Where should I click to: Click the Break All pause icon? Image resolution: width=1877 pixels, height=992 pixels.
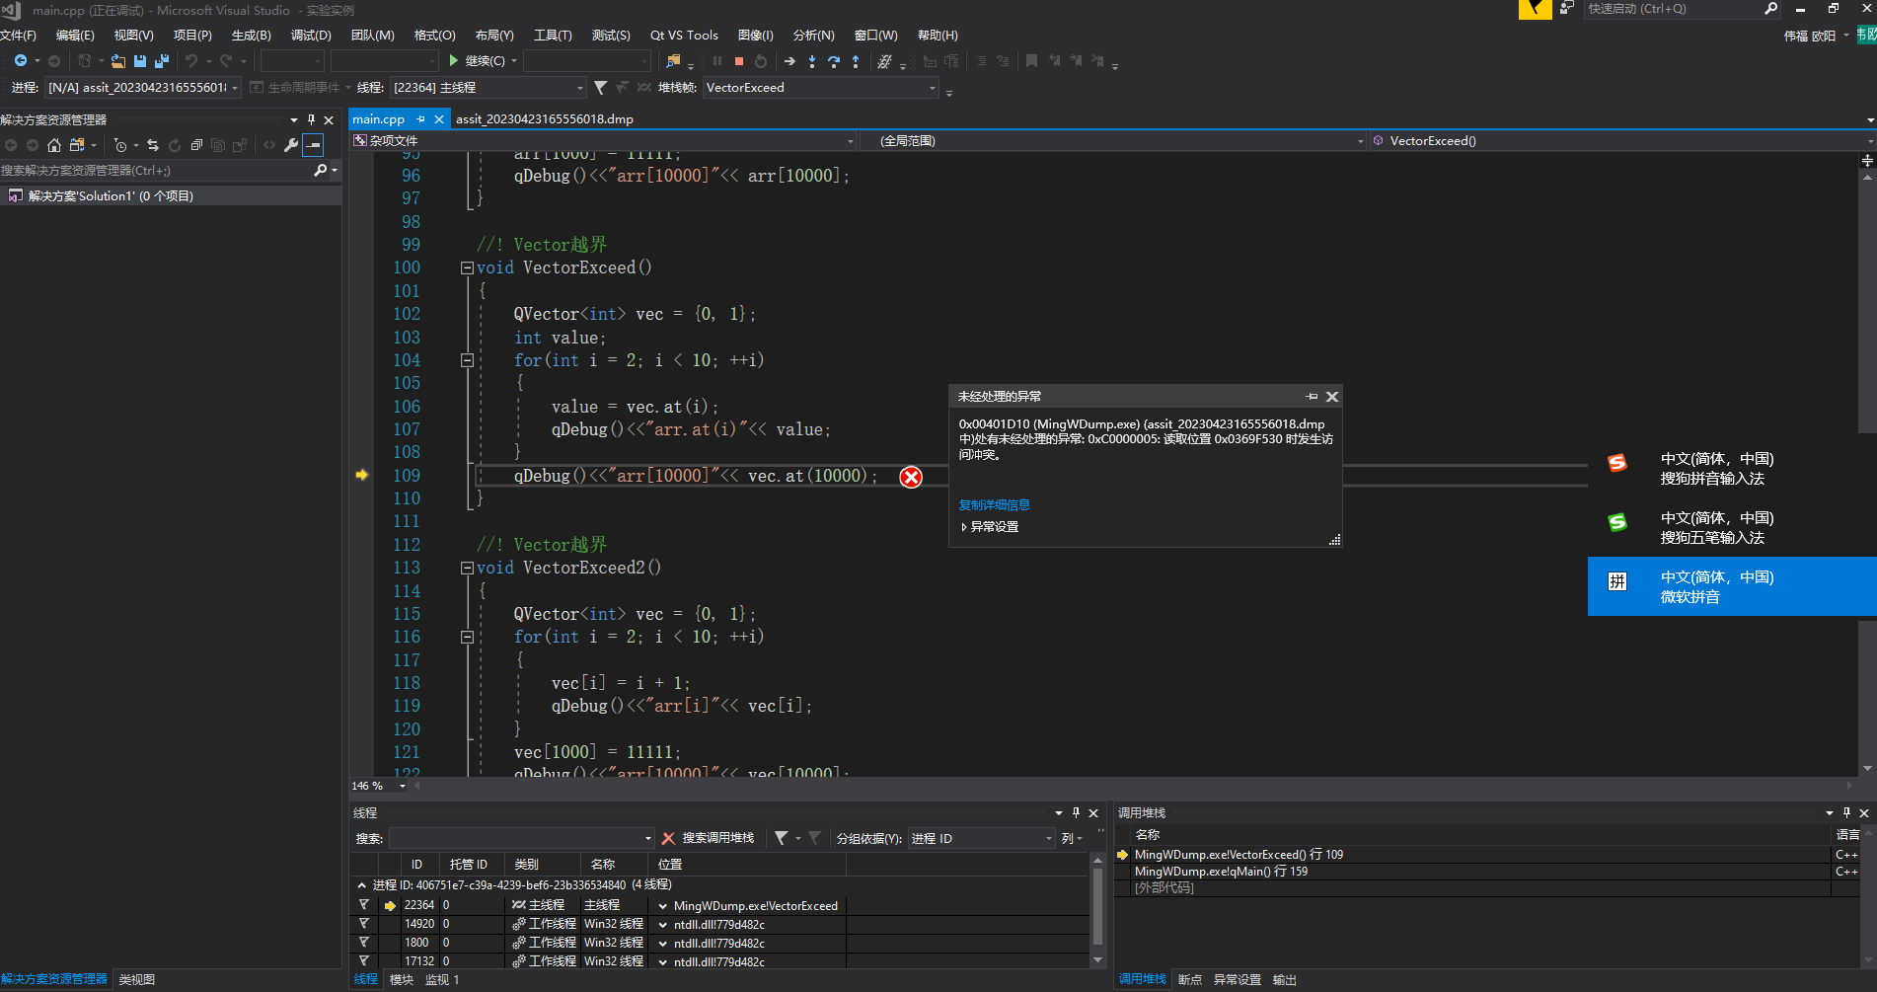(x=716, y=61)
